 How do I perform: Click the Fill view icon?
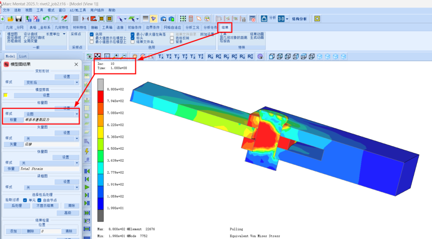(x=97, y=56)
